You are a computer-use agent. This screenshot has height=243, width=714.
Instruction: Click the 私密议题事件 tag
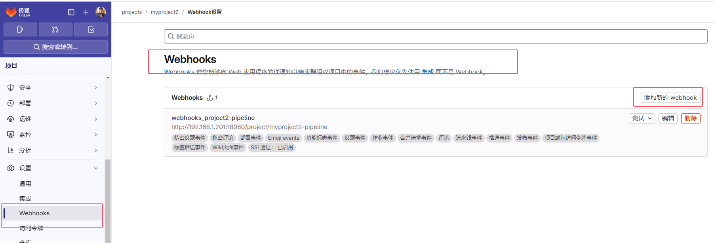[x=190, y=138]
